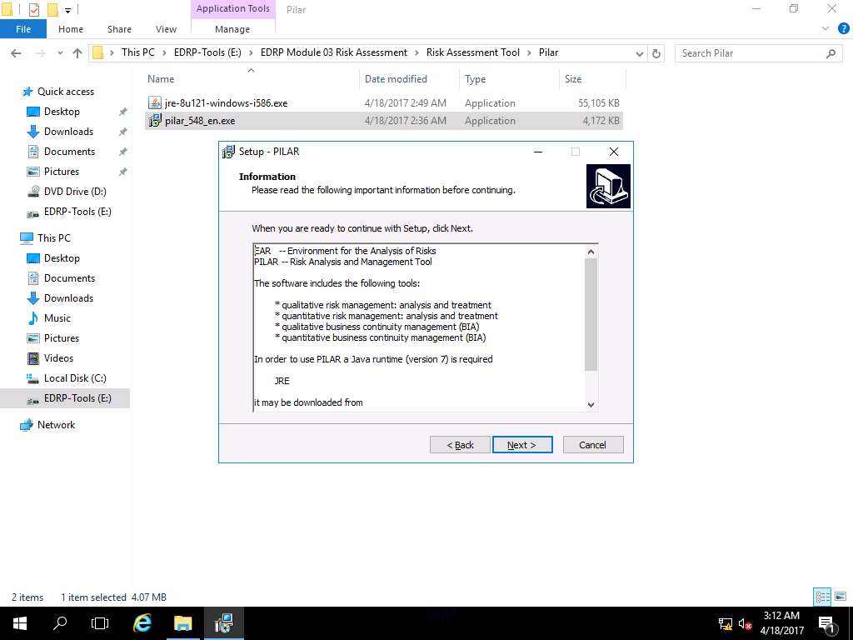Image resolution: width=853 pixels, height=640 pixels.
Task: Open Pictures under Quick access
Action: pos(62,172)
